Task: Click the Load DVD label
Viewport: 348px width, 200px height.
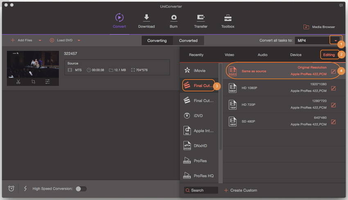Action: 65,40
